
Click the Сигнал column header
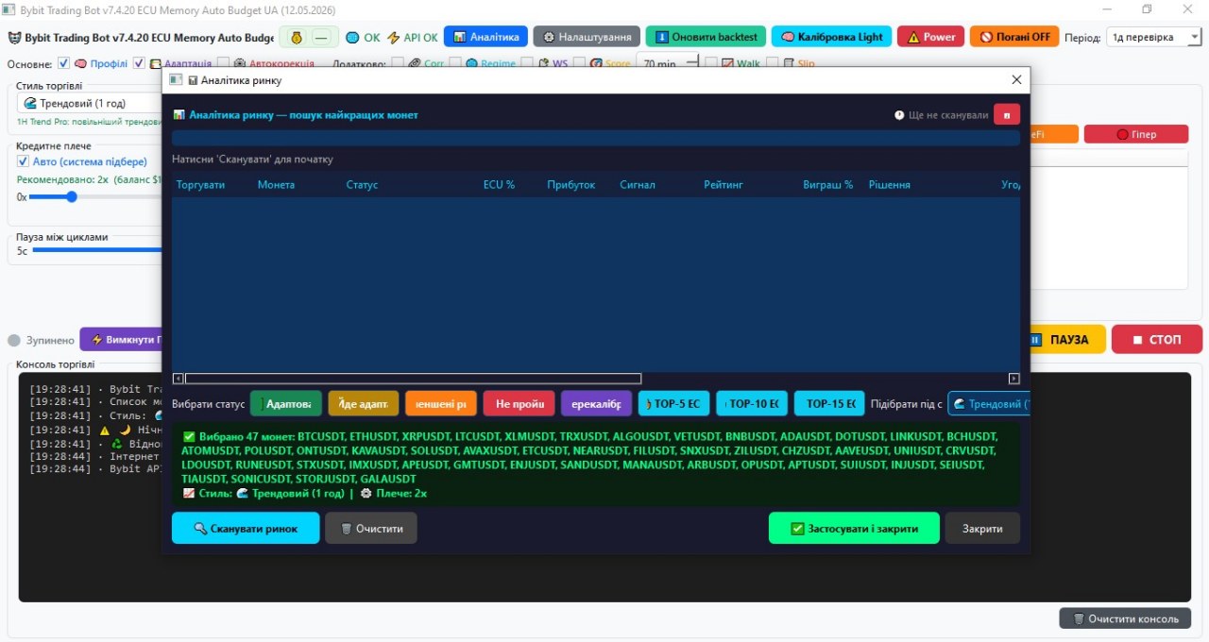click(638, 184)
